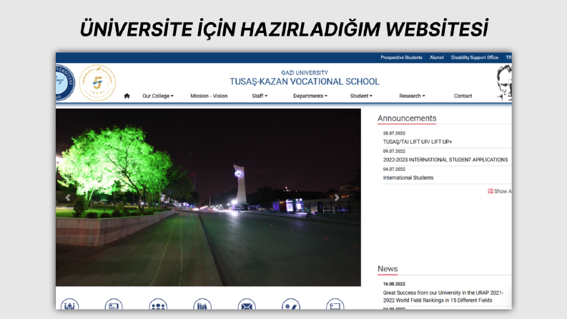Image resolution: width=567 pixels, height=319 pixels.
Task: Expand the Staff menu
Action: (260, 96)
